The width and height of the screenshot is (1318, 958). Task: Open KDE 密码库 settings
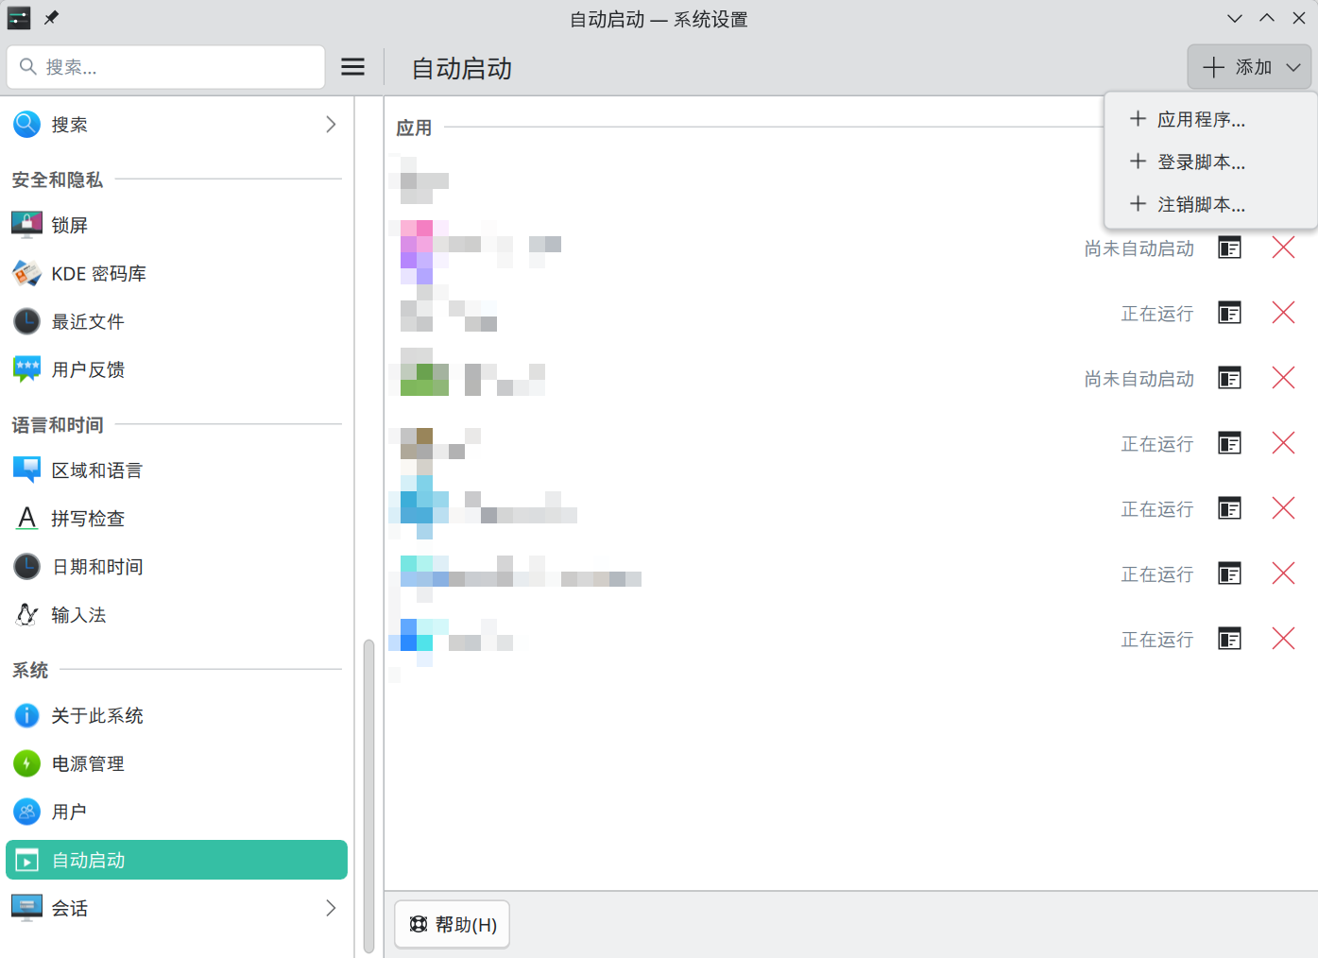(98, 274)
